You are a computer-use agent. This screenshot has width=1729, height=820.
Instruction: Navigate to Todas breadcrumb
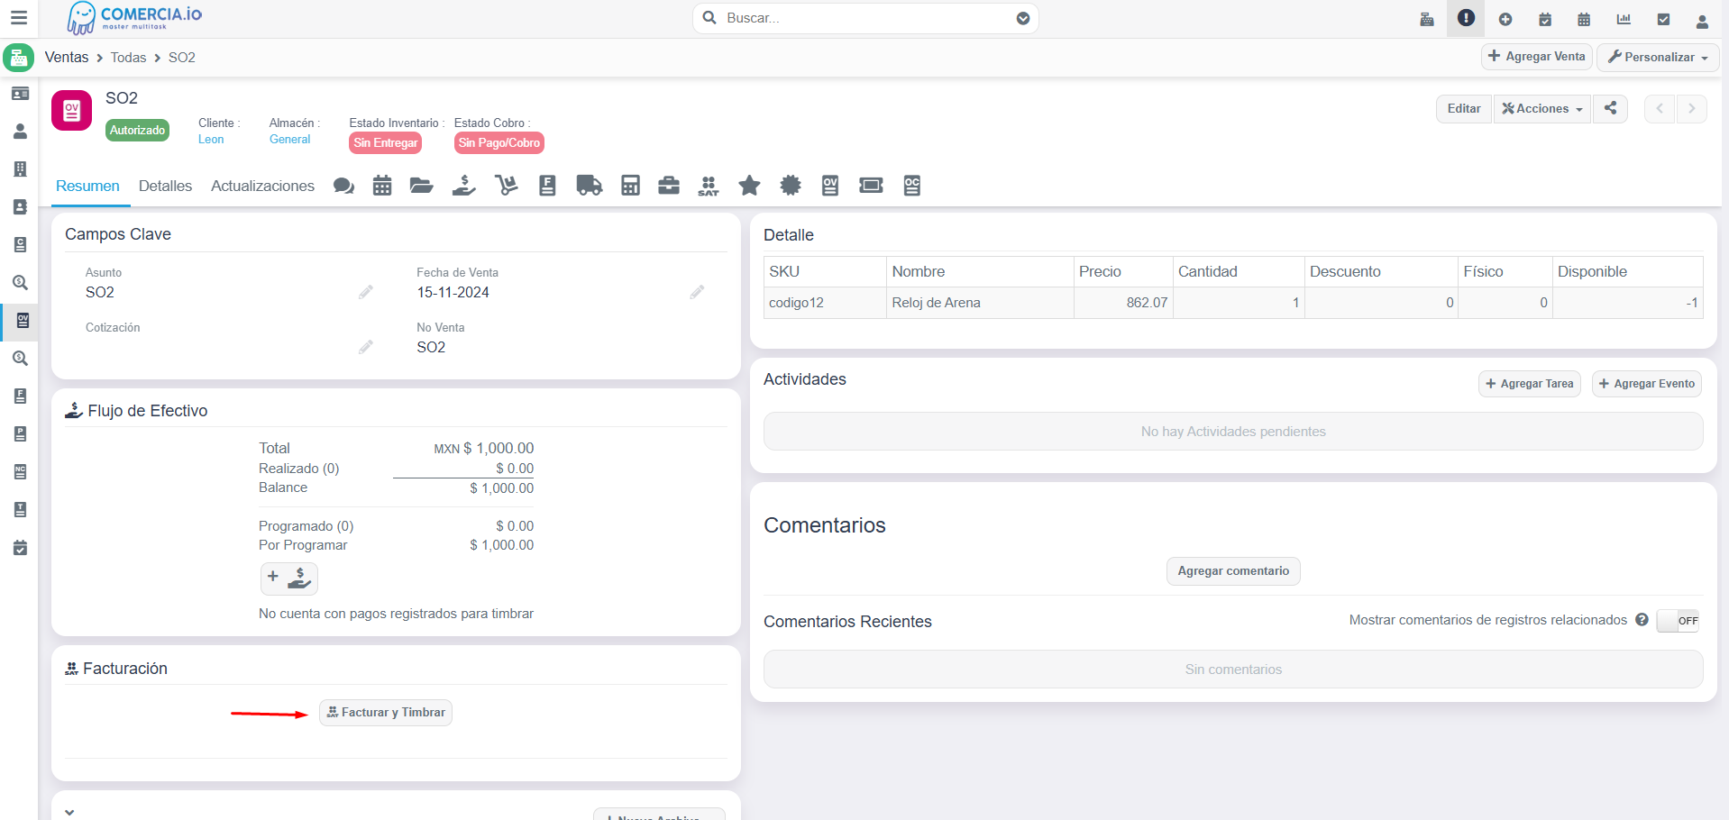(x=128, y=57)
